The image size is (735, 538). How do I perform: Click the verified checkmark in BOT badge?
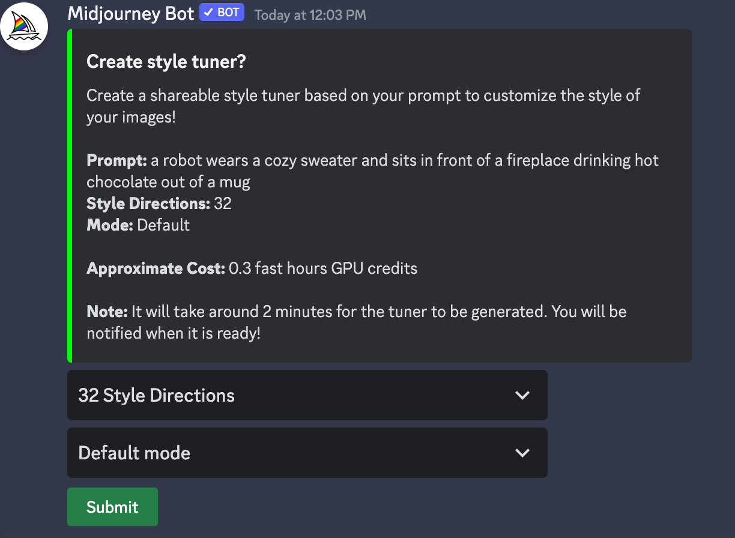208,13
